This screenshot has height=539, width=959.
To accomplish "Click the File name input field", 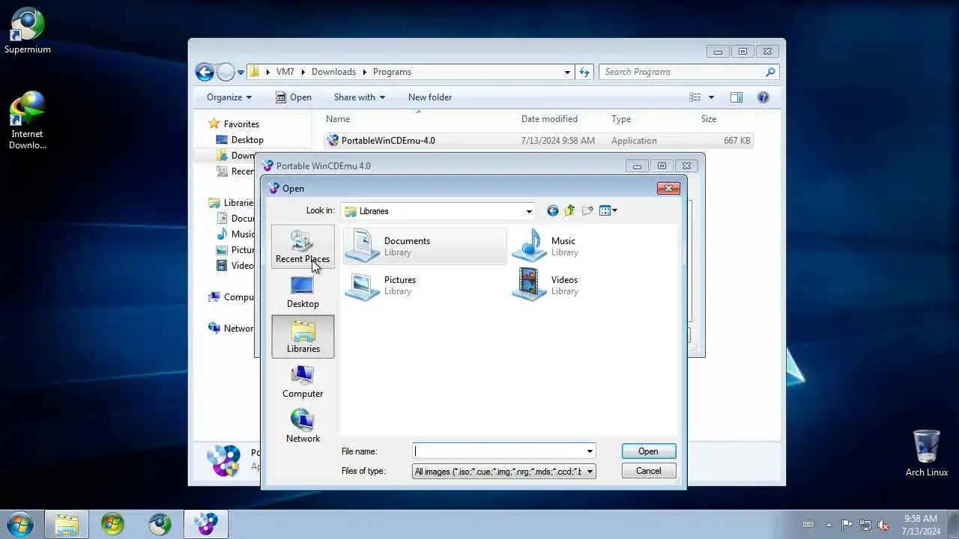I will (x=499, y=451).
